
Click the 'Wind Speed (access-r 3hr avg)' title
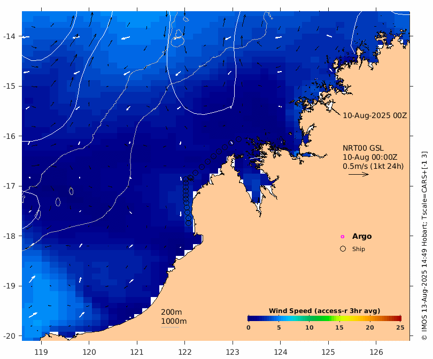click(x=324, y=311)
